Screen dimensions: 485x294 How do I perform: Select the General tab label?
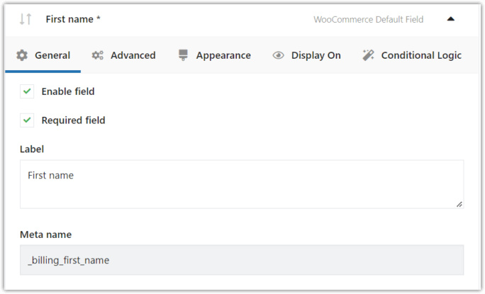click(52, 55)
